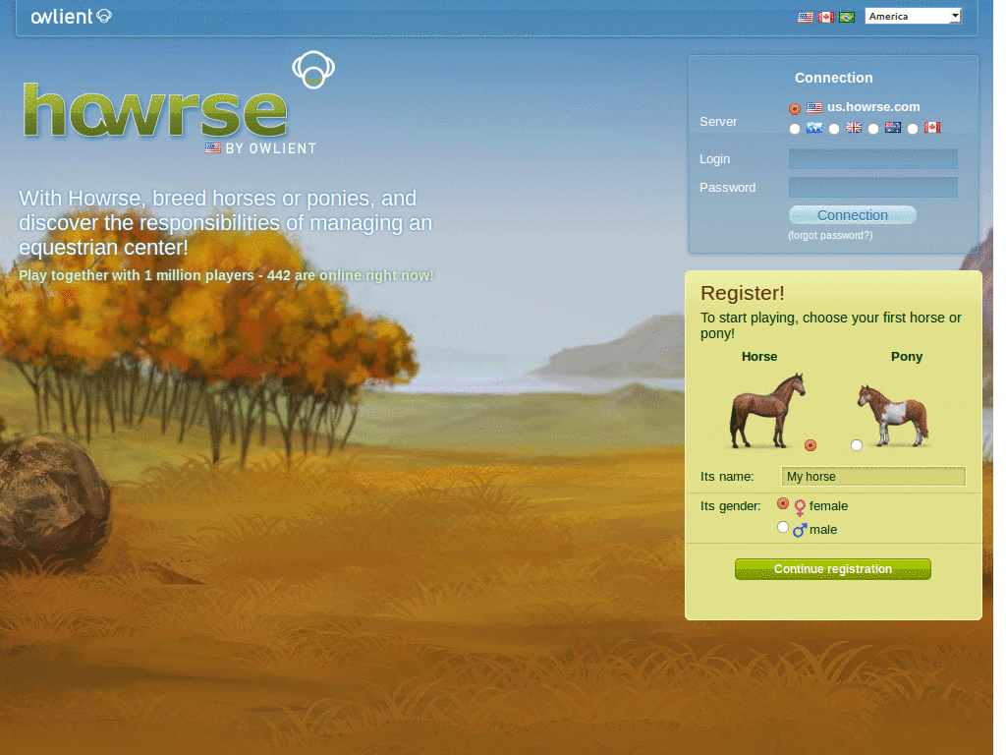
Task: Click the 'Horse' label text
Action: tap(759, 356)
